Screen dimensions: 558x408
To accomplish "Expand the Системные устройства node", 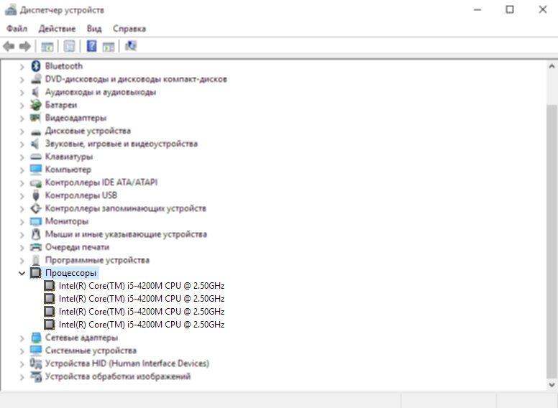I will 22,351.
